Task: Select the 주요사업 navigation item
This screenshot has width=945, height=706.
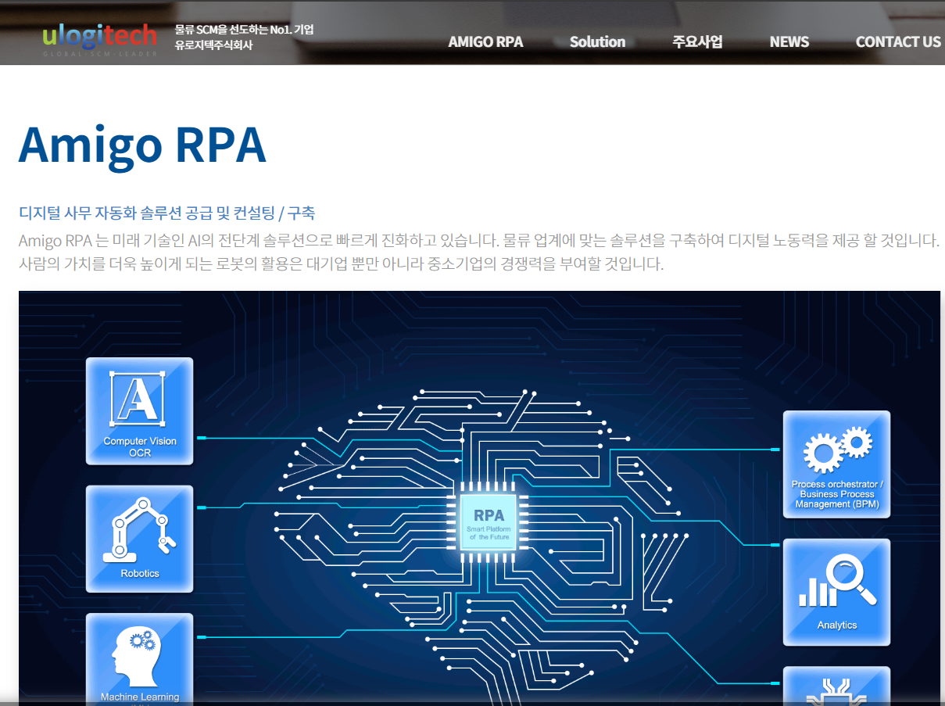Action: pyautogui.click(x=697, y=42)
